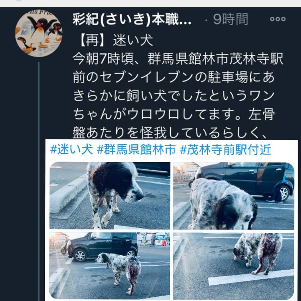Viewport: 301px width, 301px height.
Task: View the photo of dog's injured hind leg
Action: click(234, 266)
